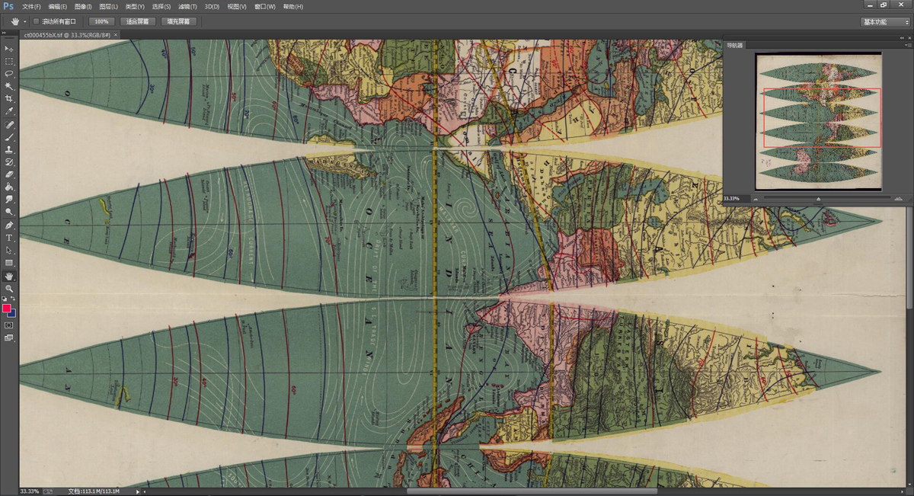Click the status bar 33.33% zoom field
914x496 pixels.
pyautogui.click(x=30, y=491)
